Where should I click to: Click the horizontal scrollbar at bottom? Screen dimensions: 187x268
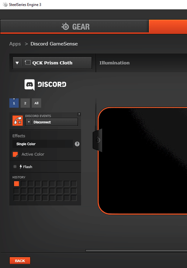tap(136, 251)
